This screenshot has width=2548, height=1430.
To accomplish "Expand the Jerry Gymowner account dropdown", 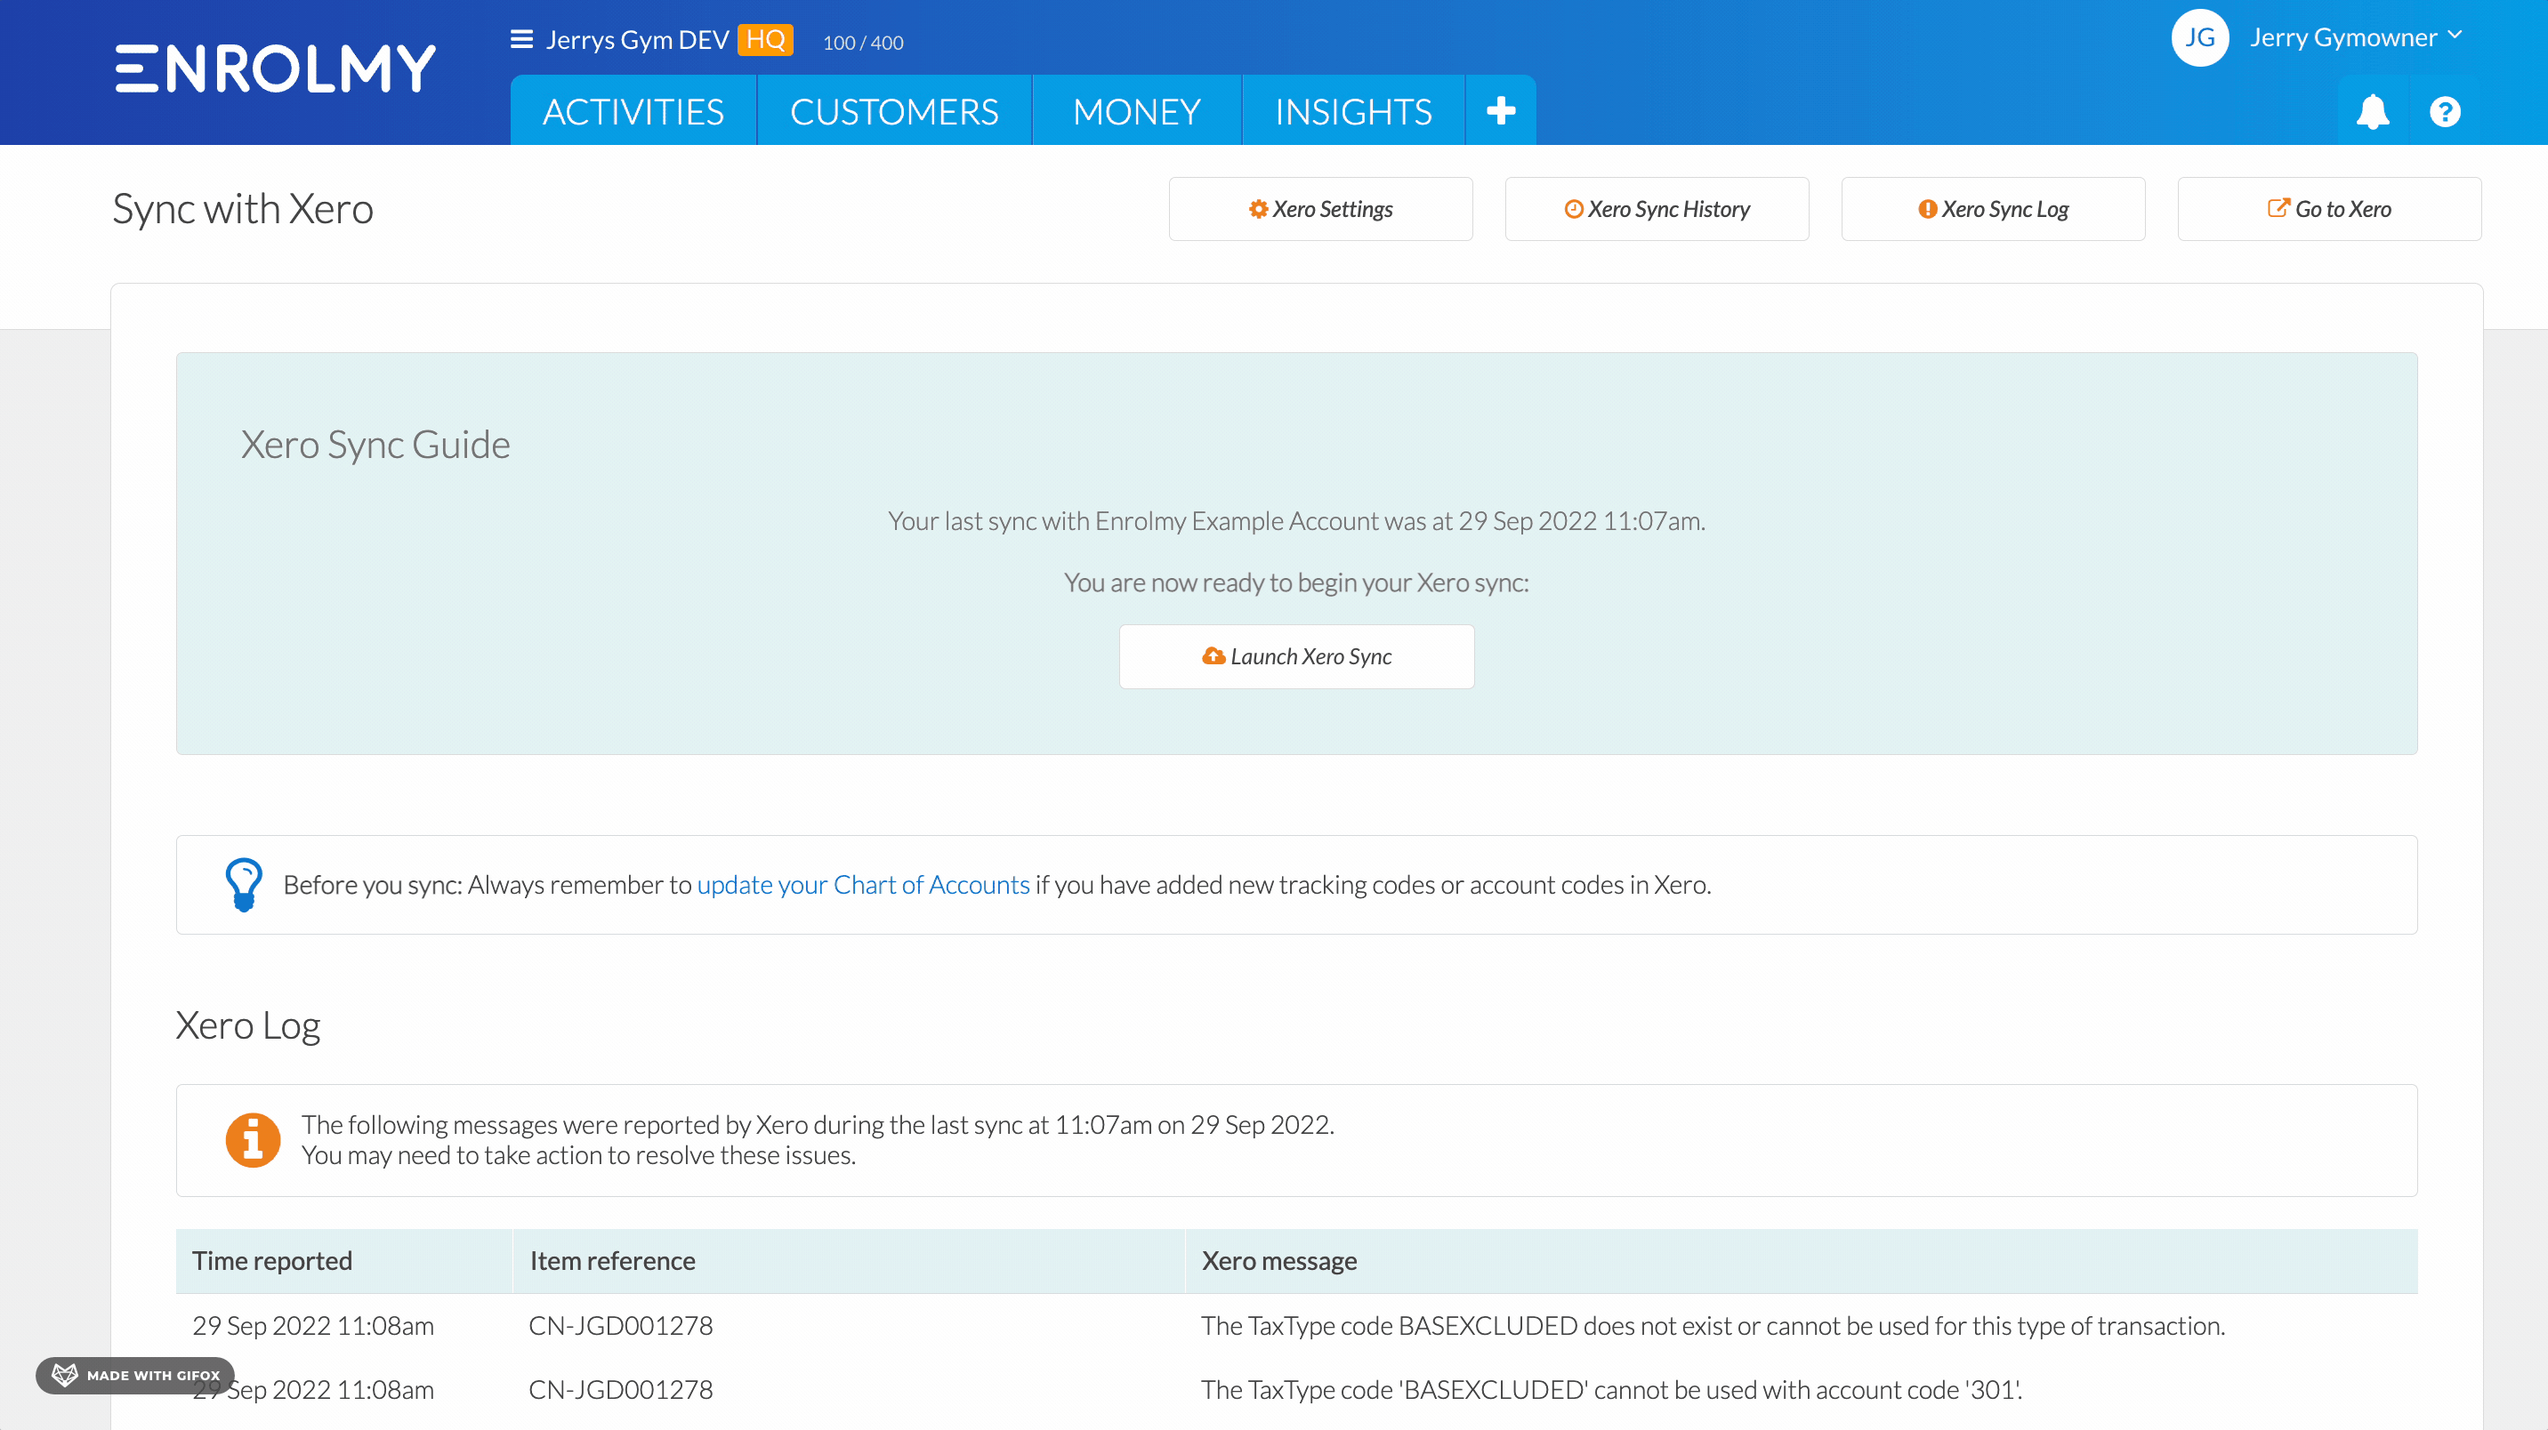I will pos(2355,37).
